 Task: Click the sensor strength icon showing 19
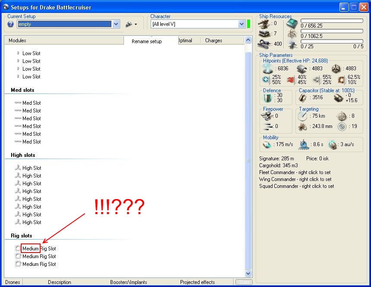click(x=342, y=127)
